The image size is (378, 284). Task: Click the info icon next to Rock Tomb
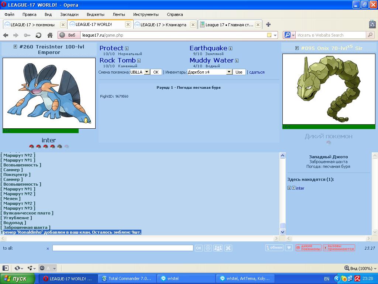coord(139,60)
